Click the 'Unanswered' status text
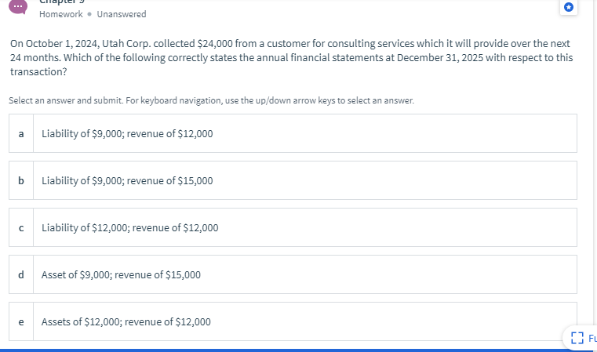 click(122, 14)
